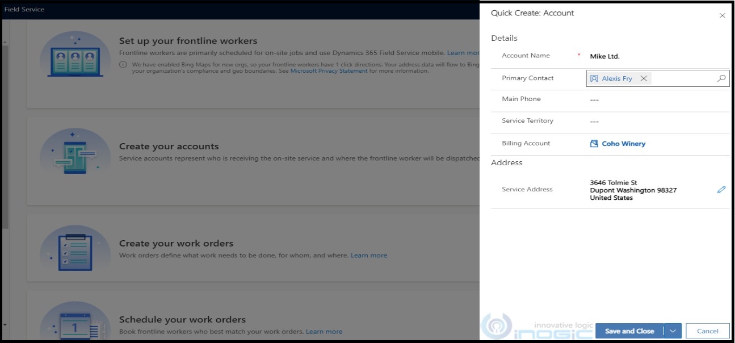Open the Alexis Fry contact link
The image size is (735, 343).
[617, 79]
